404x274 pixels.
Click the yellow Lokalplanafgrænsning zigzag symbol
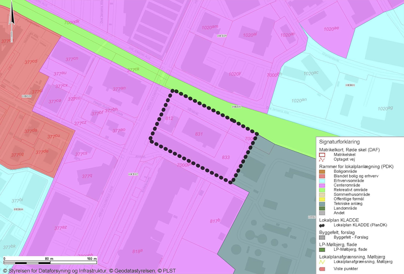pyautogui.click(x=322, y=262)
